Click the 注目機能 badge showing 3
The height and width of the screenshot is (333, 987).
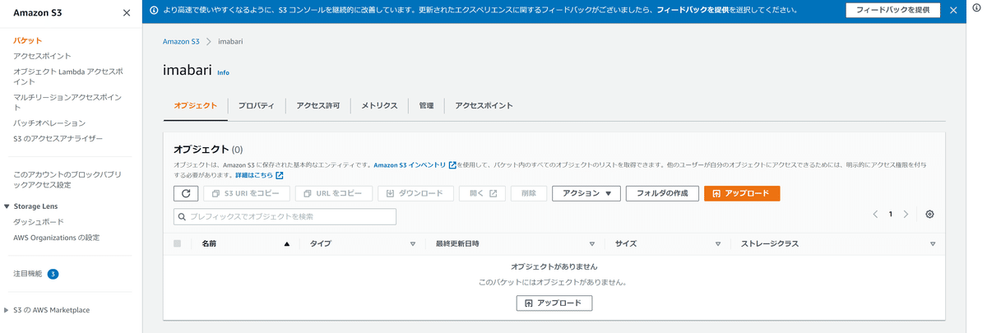click(x=53, y=274)
